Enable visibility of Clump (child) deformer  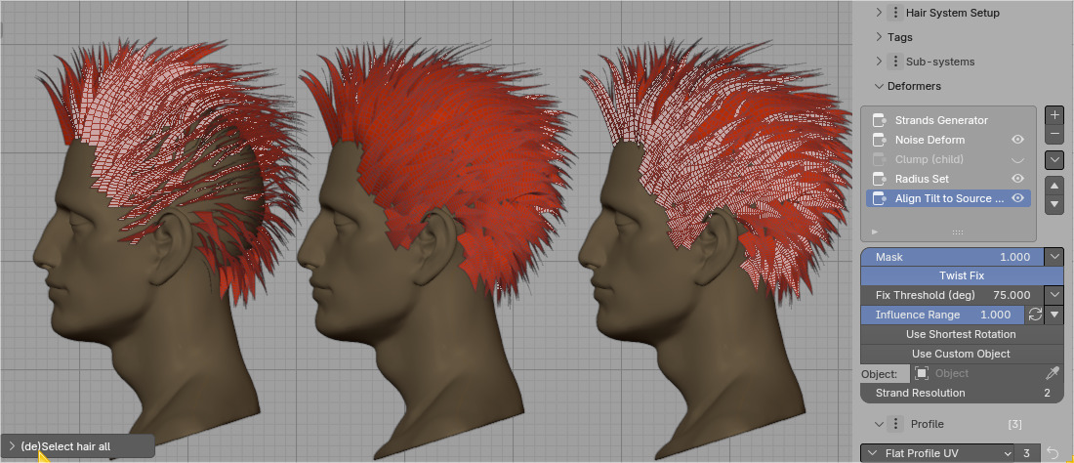click(x=1017, y=159)
